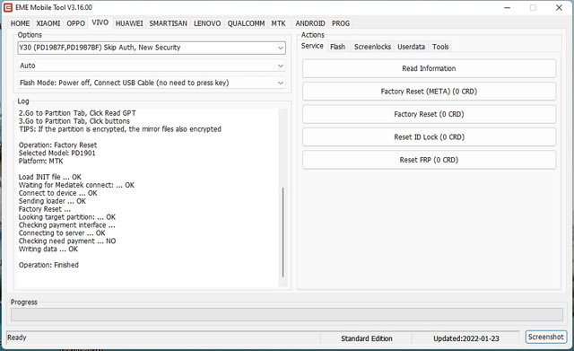Click 'Load INIT file ... OK' line
This screenshot has width=574, height=351.
(x=50, y=177)
